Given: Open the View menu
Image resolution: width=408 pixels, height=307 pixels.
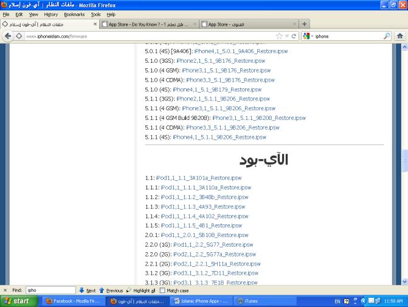Looking at the screenshot, I should [x=33, y=15].
